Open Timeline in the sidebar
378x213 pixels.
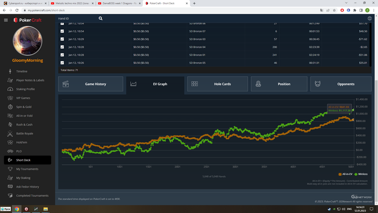pyautogui.click(x=22, y=71)
